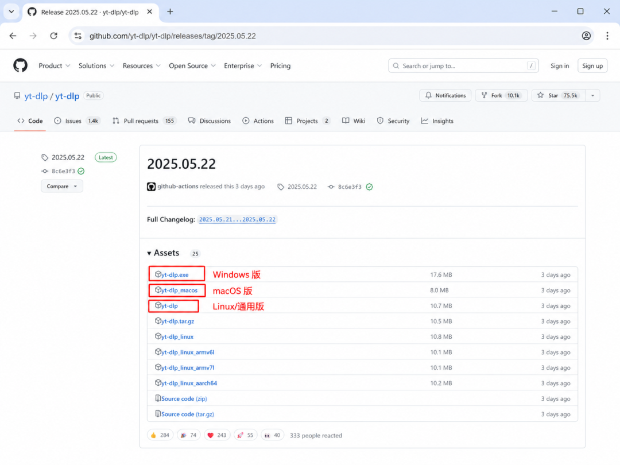The height and width of the screenshot is (465, 620).
Task: Expand the Product menu
Action: 54,65
